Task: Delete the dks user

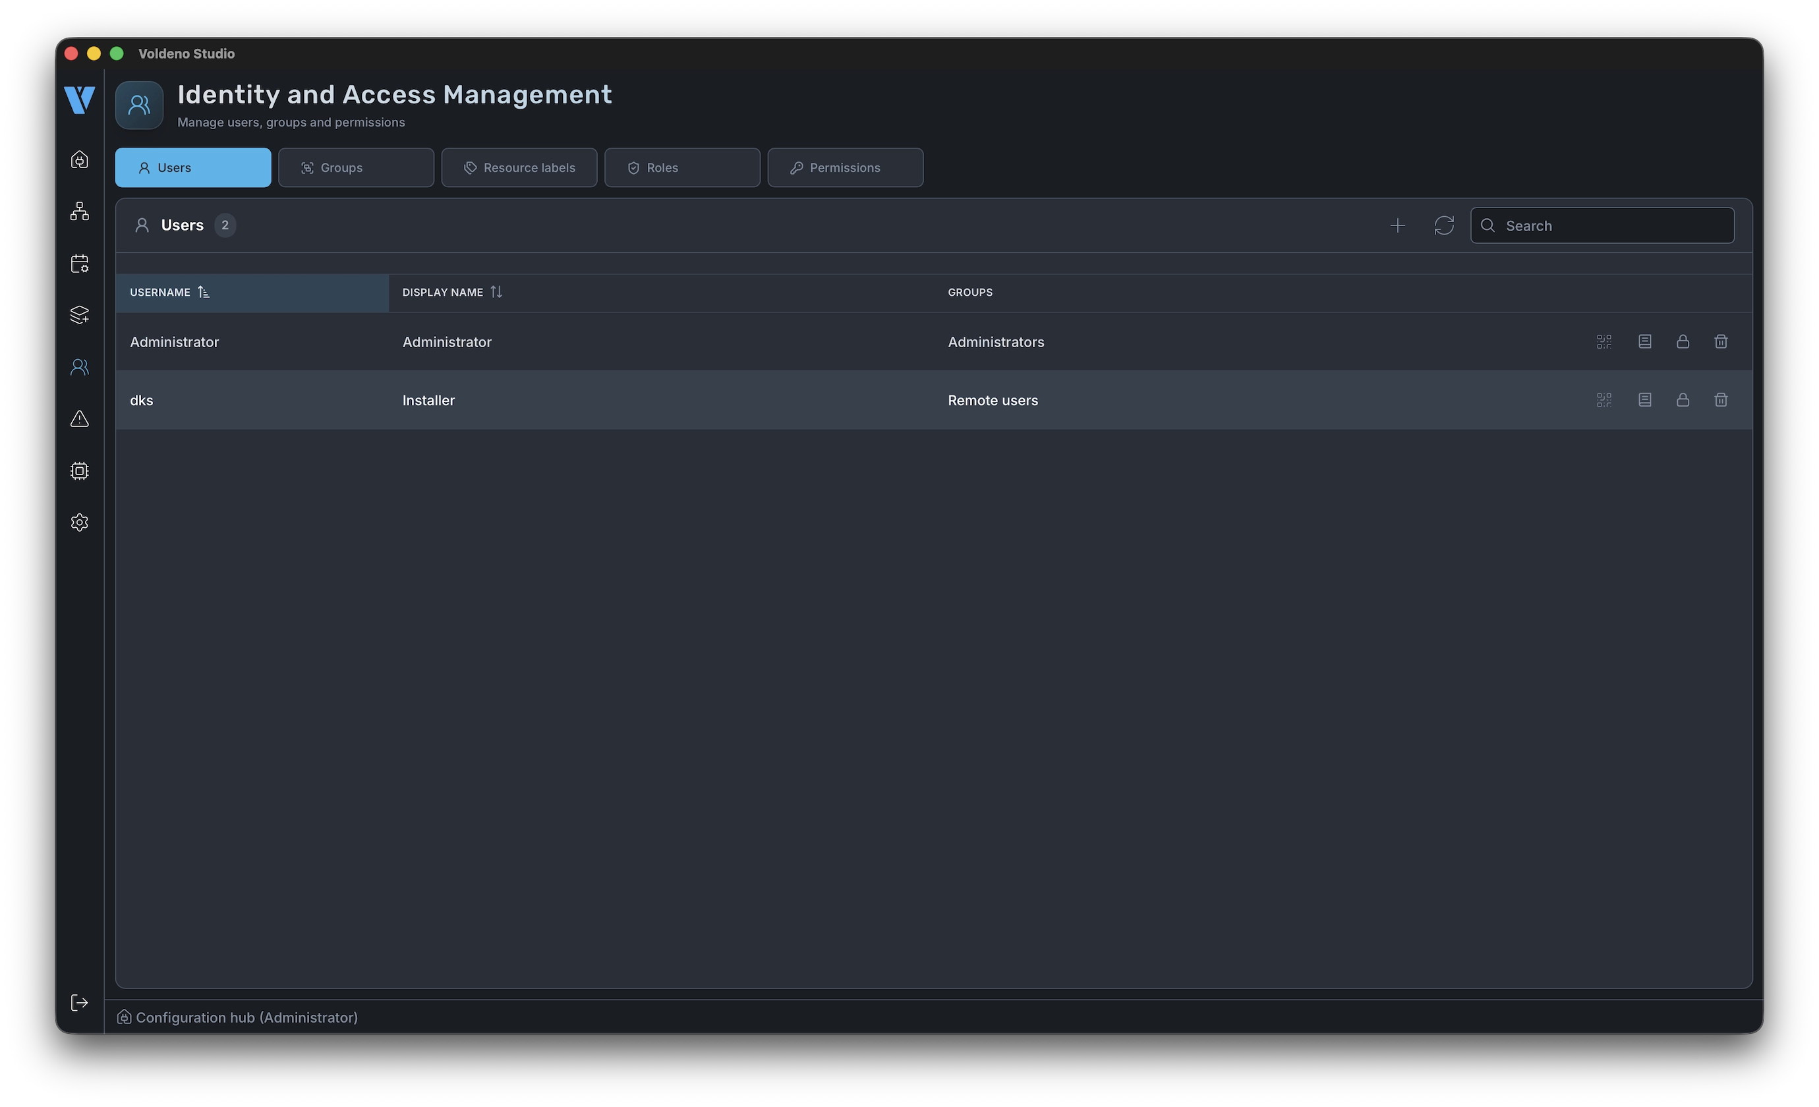Action: 1720,400
